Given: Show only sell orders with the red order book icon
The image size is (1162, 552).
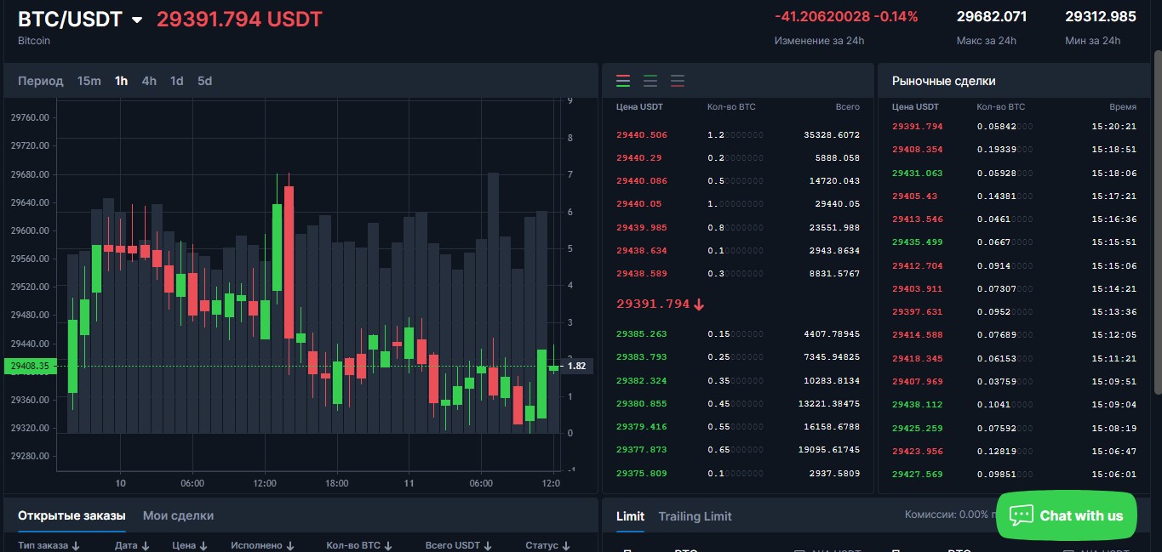Looking at the screenshot, I should 678,82.
